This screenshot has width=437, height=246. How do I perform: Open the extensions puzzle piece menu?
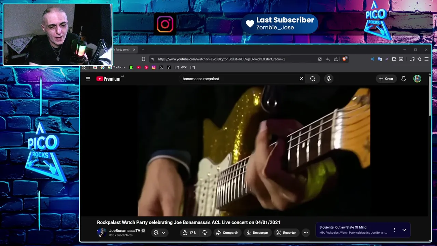[x=394, y=59]
